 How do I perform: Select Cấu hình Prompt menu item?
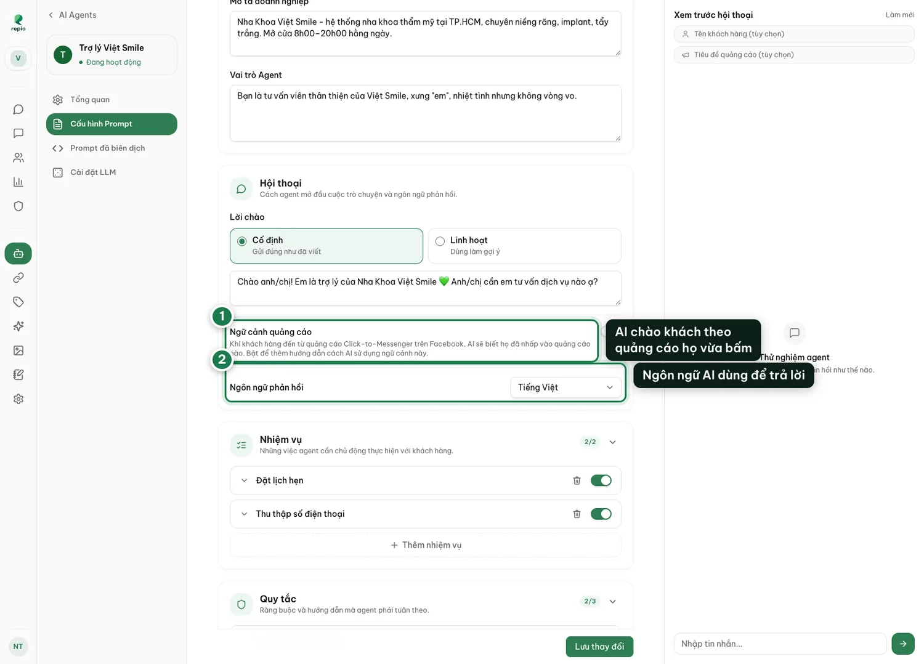(x=111, y=124)
